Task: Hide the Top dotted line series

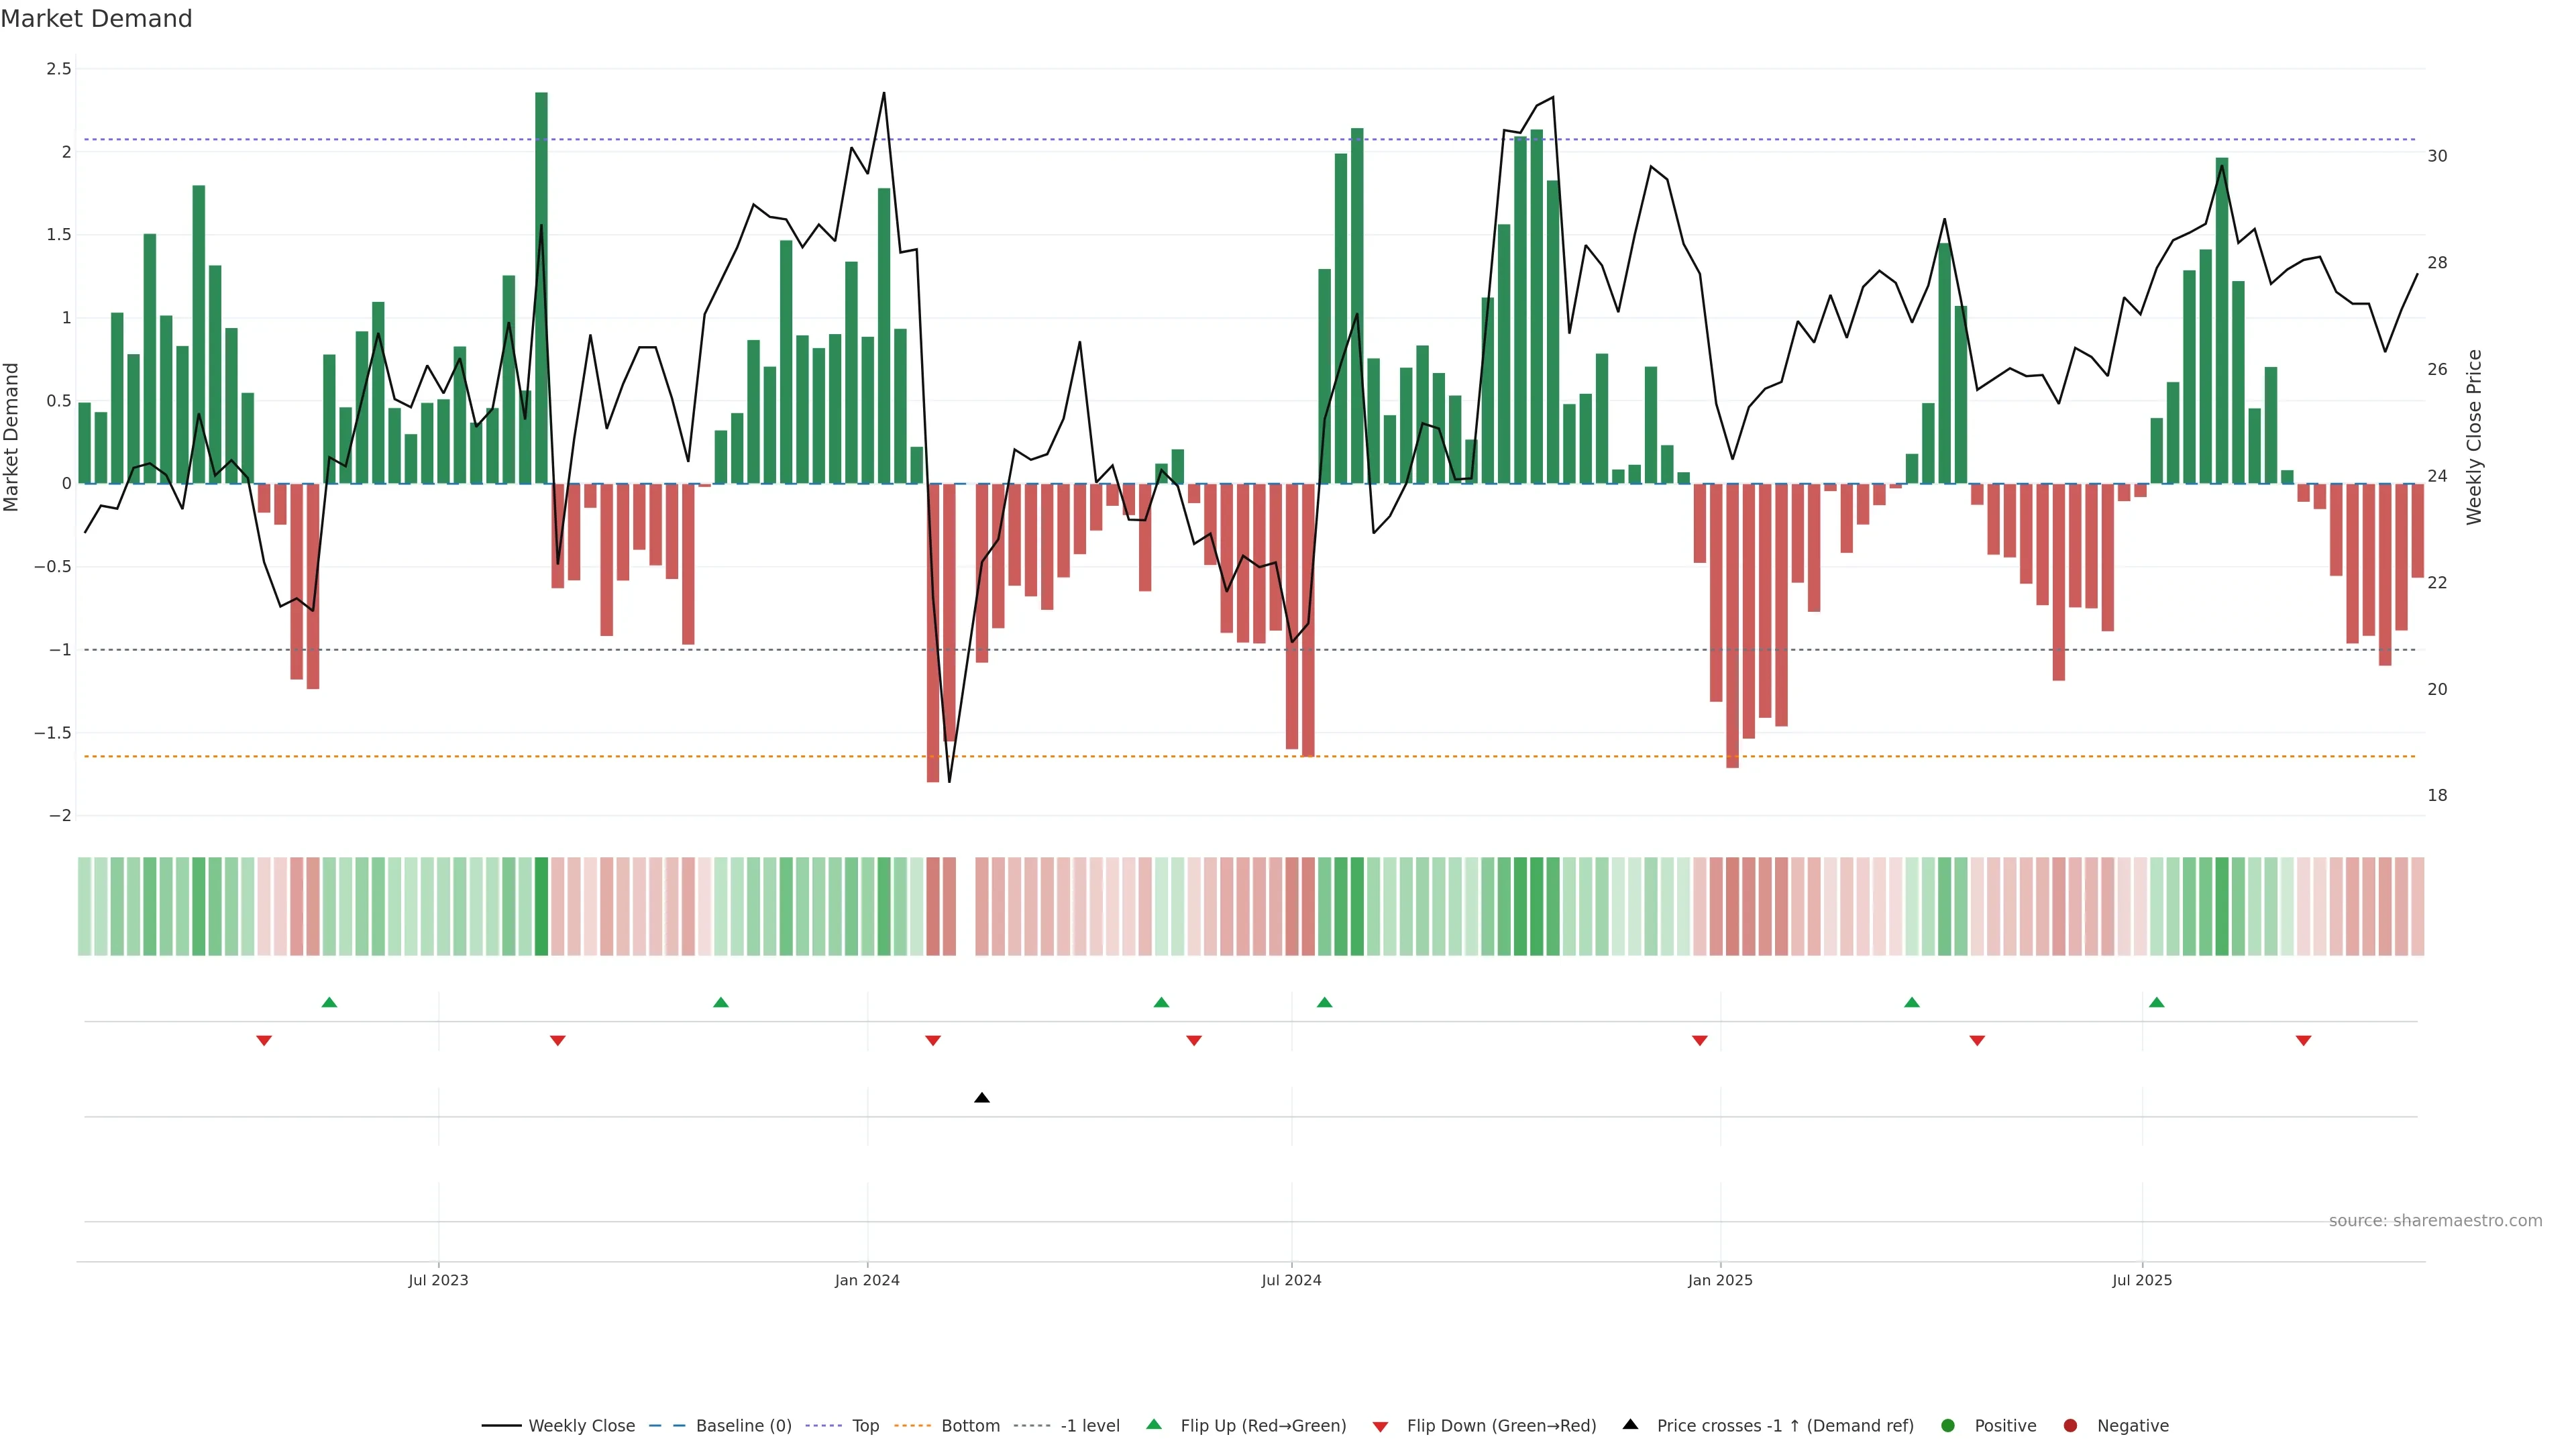Action: [x=865, y=1426]
